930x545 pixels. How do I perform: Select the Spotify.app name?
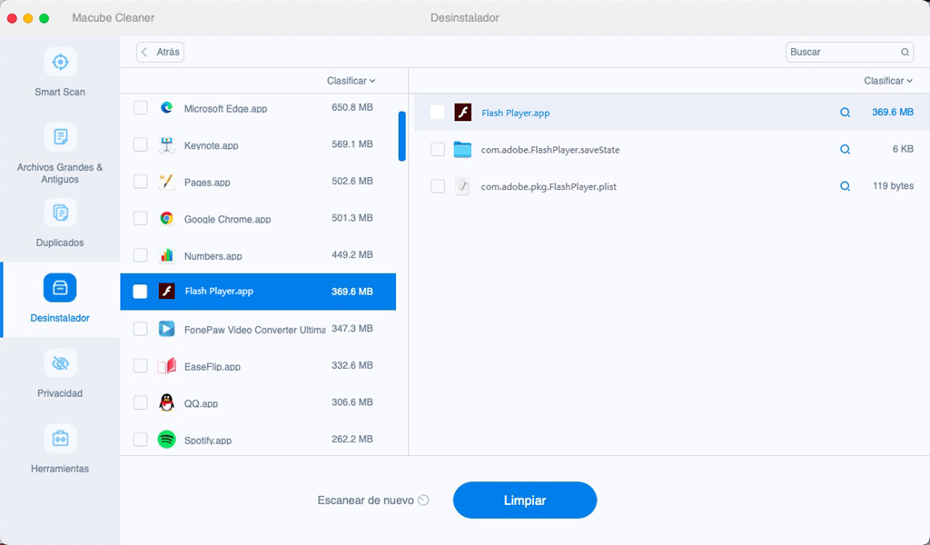click(208, 440)
